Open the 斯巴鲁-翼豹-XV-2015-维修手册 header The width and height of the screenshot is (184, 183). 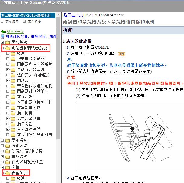(x=28, y=15)
